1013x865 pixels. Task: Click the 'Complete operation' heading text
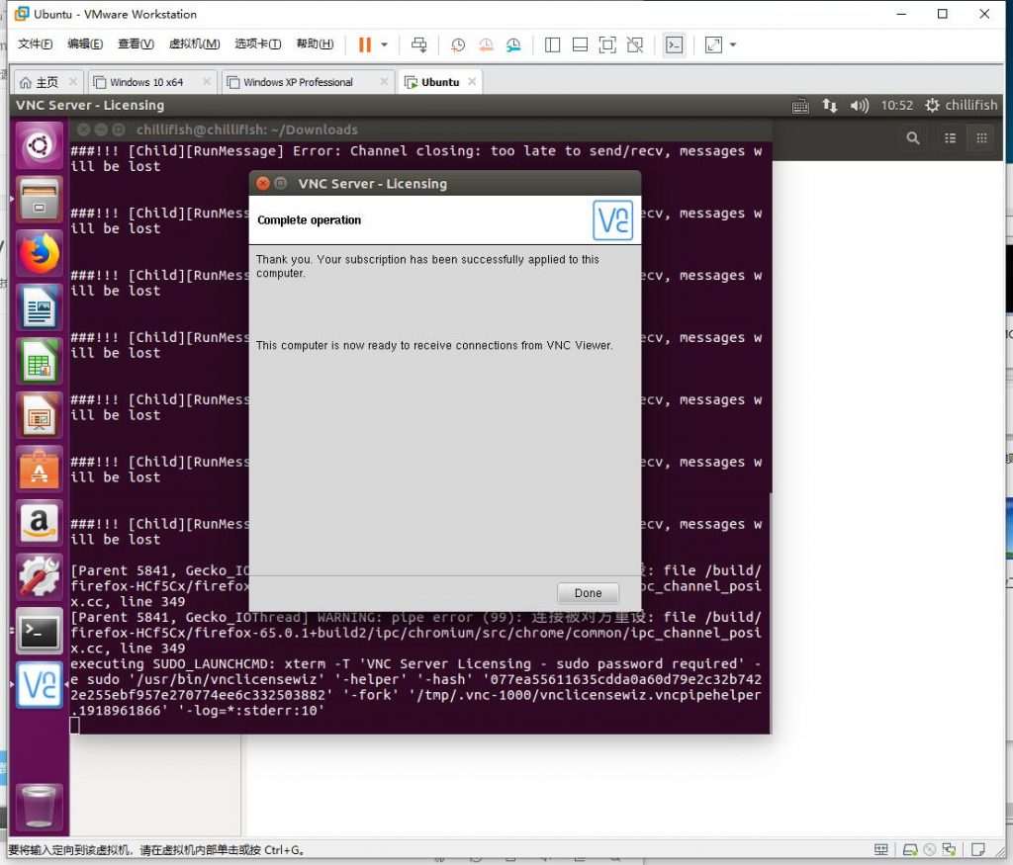[x=309, y=220]
